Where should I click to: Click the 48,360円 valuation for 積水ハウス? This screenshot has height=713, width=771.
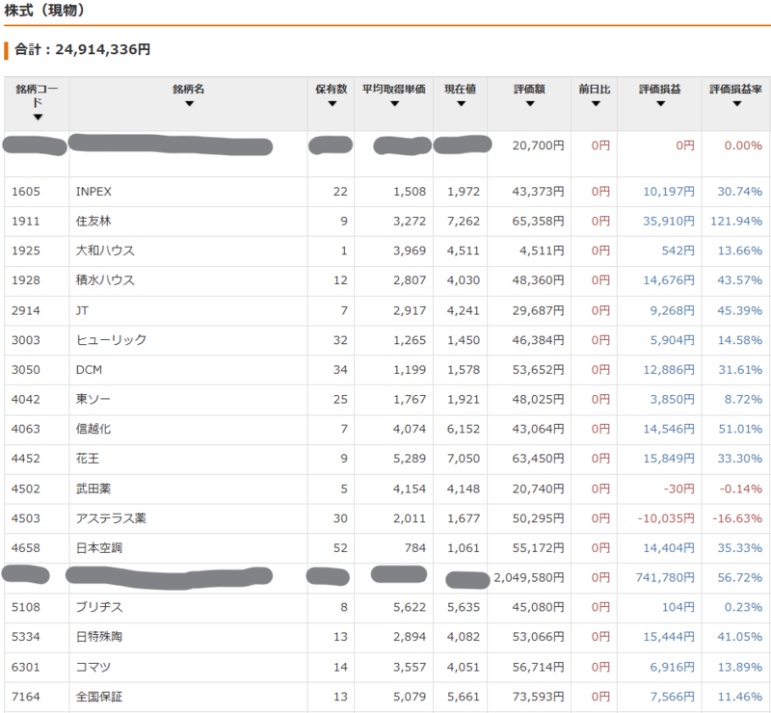(538, 280)
